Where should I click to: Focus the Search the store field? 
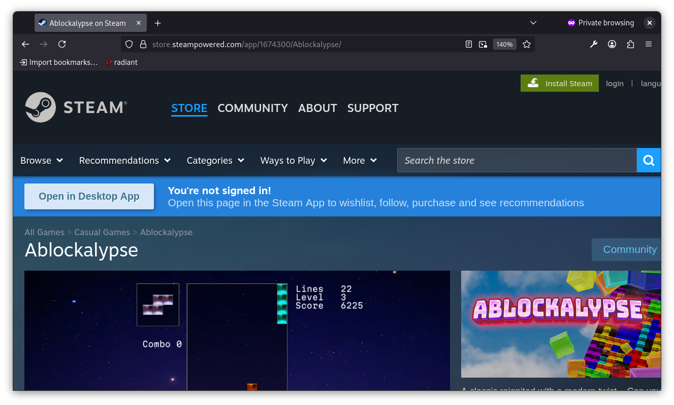[x=517, y=160]
